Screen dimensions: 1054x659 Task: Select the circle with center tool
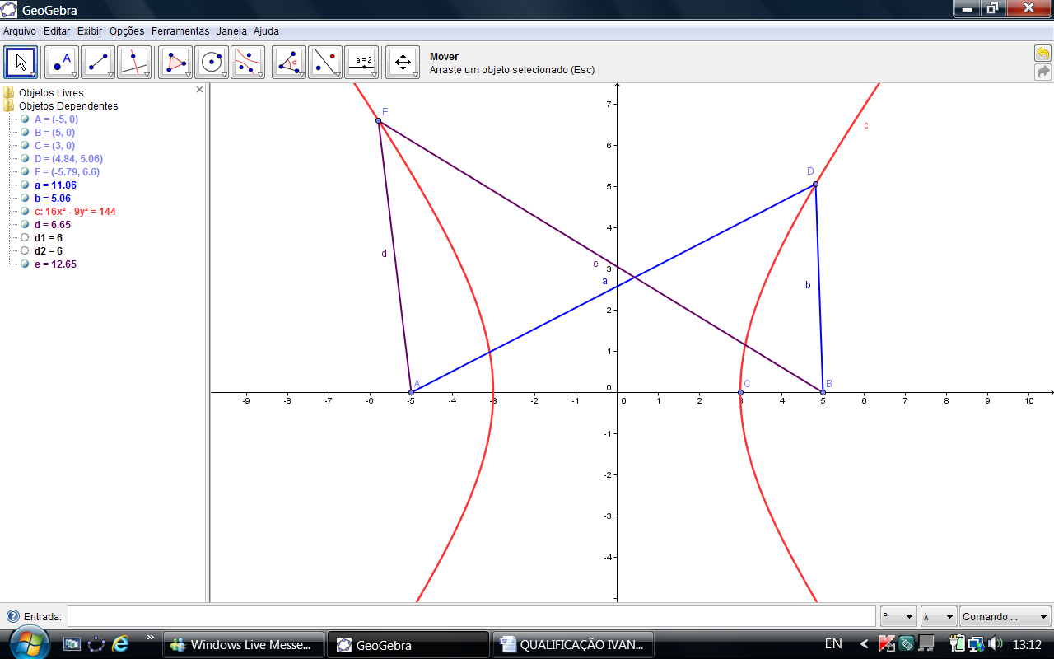(x=212, y=63)
